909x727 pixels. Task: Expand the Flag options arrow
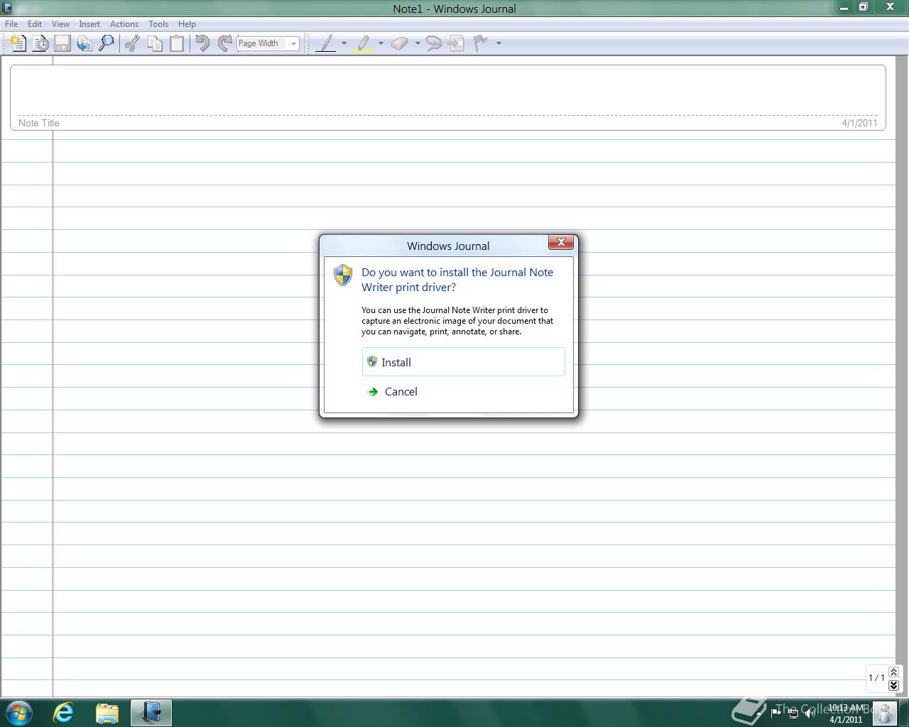coord(499,43)
